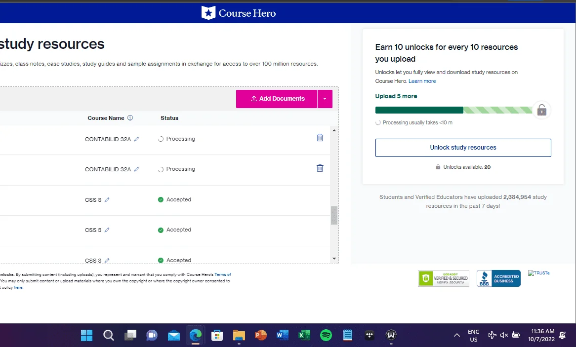Expand the Add Documents dropdown arrow

tap(325, 99)
